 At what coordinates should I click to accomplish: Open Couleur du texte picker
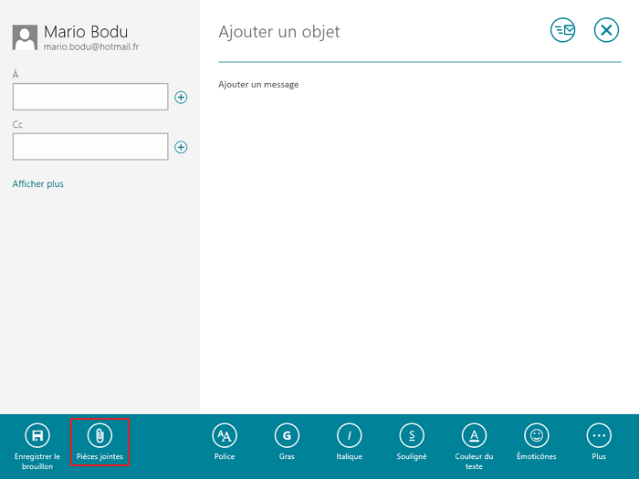(x=474, y=446)
